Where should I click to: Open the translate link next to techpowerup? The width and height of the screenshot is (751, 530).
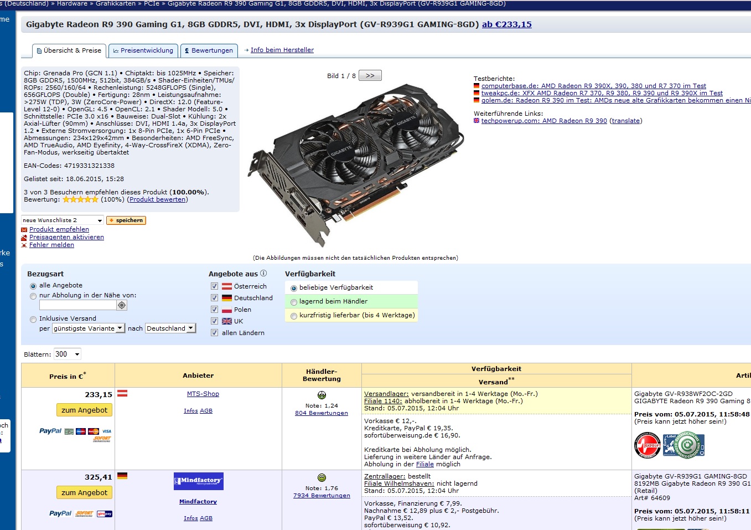tap(626, 121)
